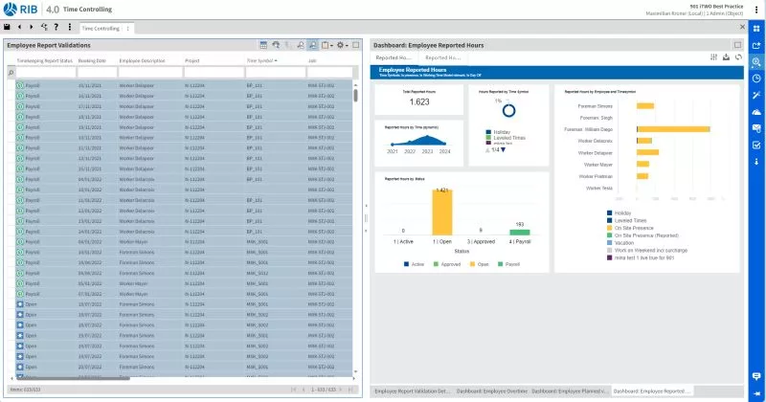Click the yellow Open bar showing 1.421
The height and width of the screenshot is (402, 766).
[x=442, y=212]
